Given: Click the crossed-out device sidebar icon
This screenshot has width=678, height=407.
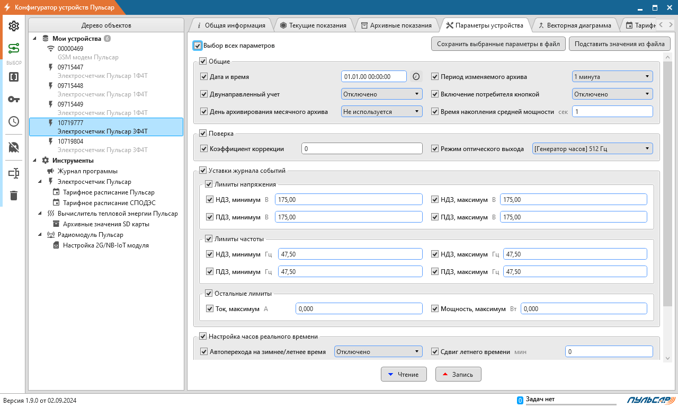Looking at the screenshot, I should pos(14,147).
